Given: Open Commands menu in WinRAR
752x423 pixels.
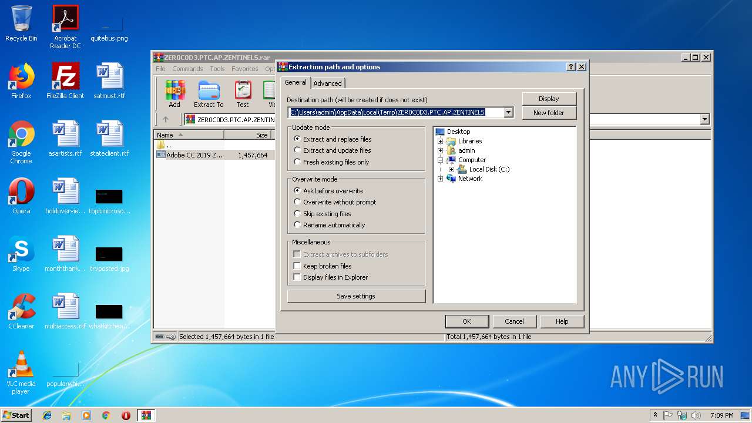Looking at the screenshot, I should pyautogui.click(x=187, y=69).
